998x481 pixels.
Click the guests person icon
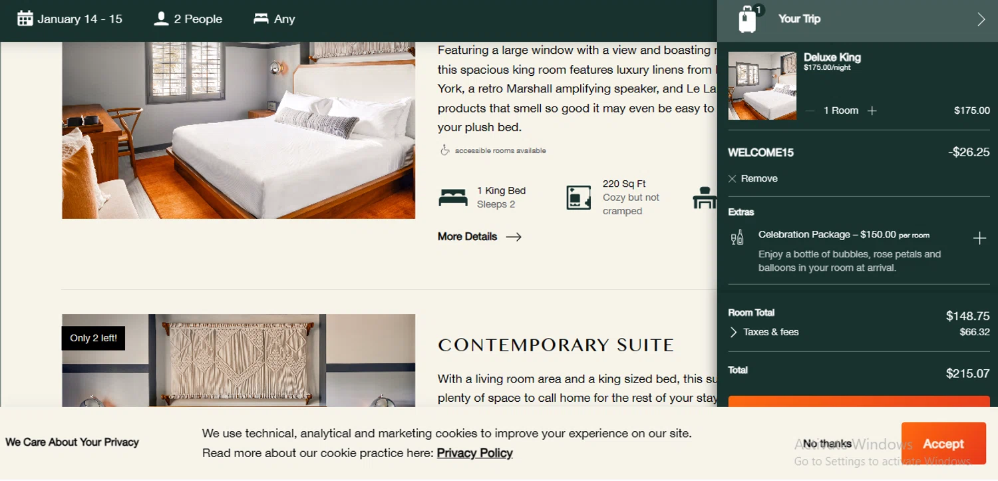[161, 19]
